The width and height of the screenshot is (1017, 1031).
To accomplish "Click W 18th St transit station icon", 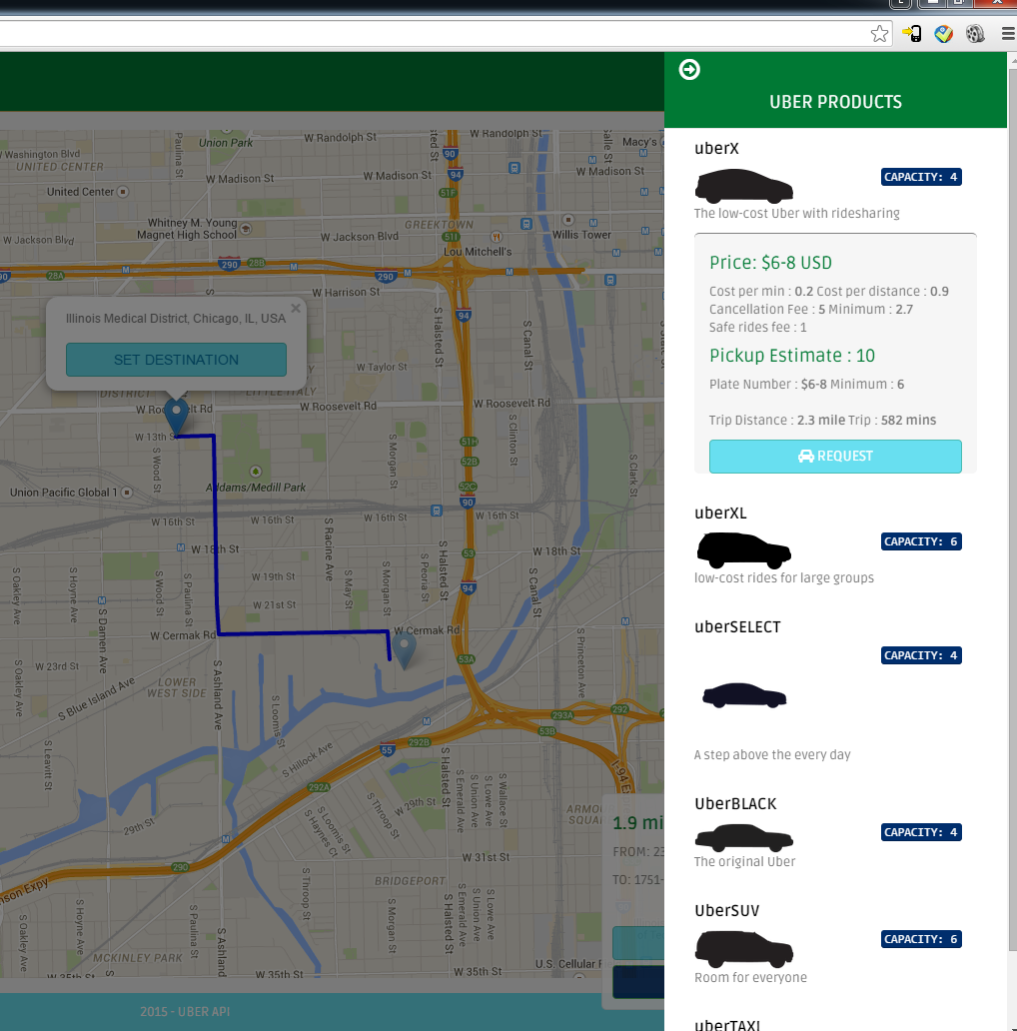I will [x=181, y=547].
